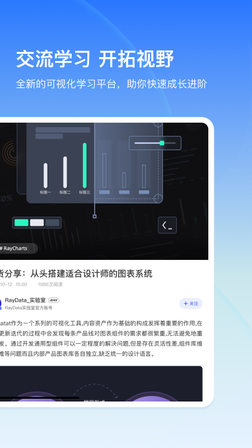Select the white bar labeled 标签一
Screen dimensions: 252x448
coord(45,175)
